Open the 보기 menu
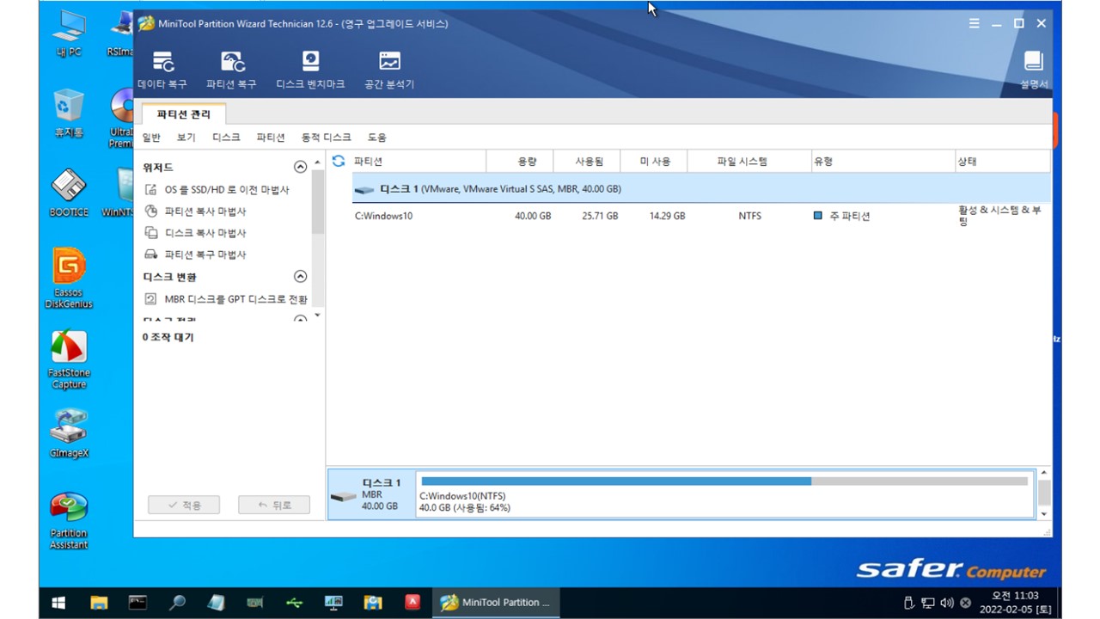This screenshot has height=619, width=1100. pos(186,138)
